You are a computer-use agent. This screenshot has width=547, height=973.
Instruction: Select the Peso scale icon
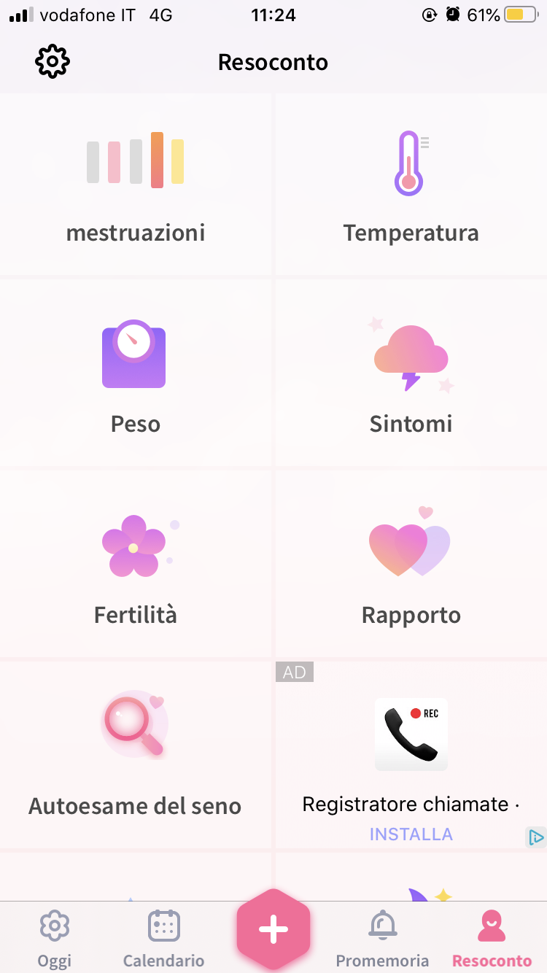133,354
